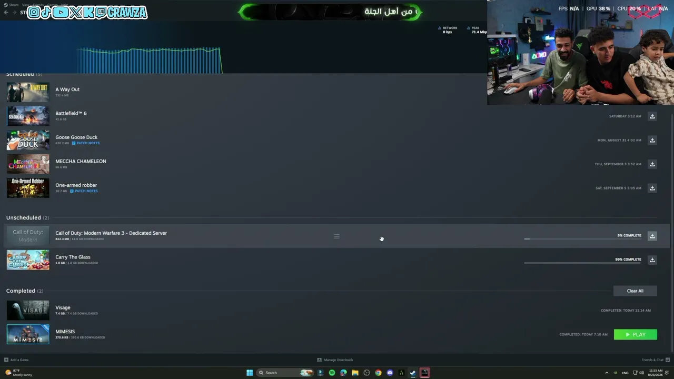674x379 pixels.
Task: Open Discord from the taskbar
Action: pos(390,373)
